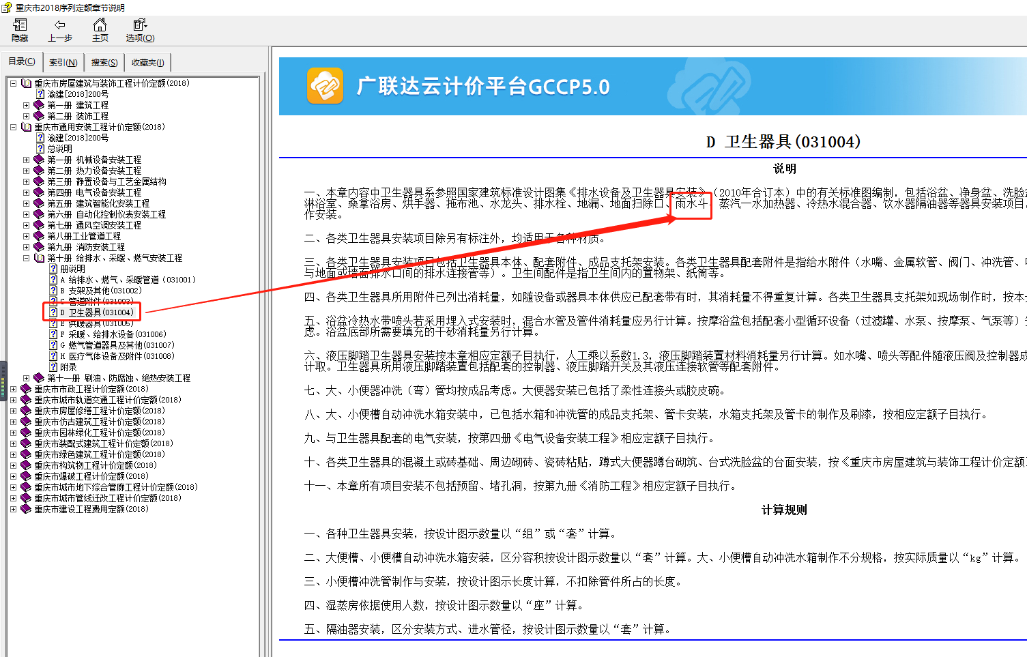
Task: Click the book icon beside 第一册 建筑工程
Action: pos(39,105)
